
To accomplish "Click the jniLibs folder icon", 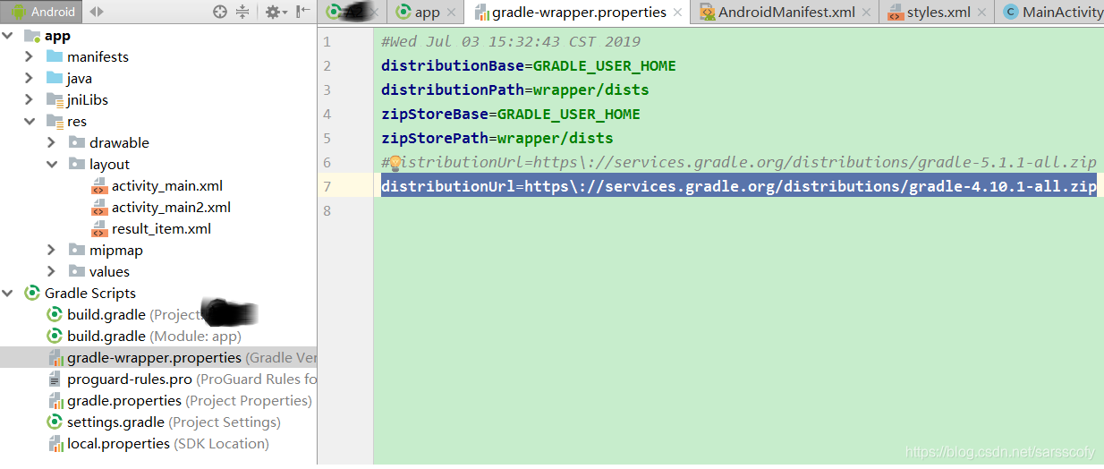I will tap(55, 100).
